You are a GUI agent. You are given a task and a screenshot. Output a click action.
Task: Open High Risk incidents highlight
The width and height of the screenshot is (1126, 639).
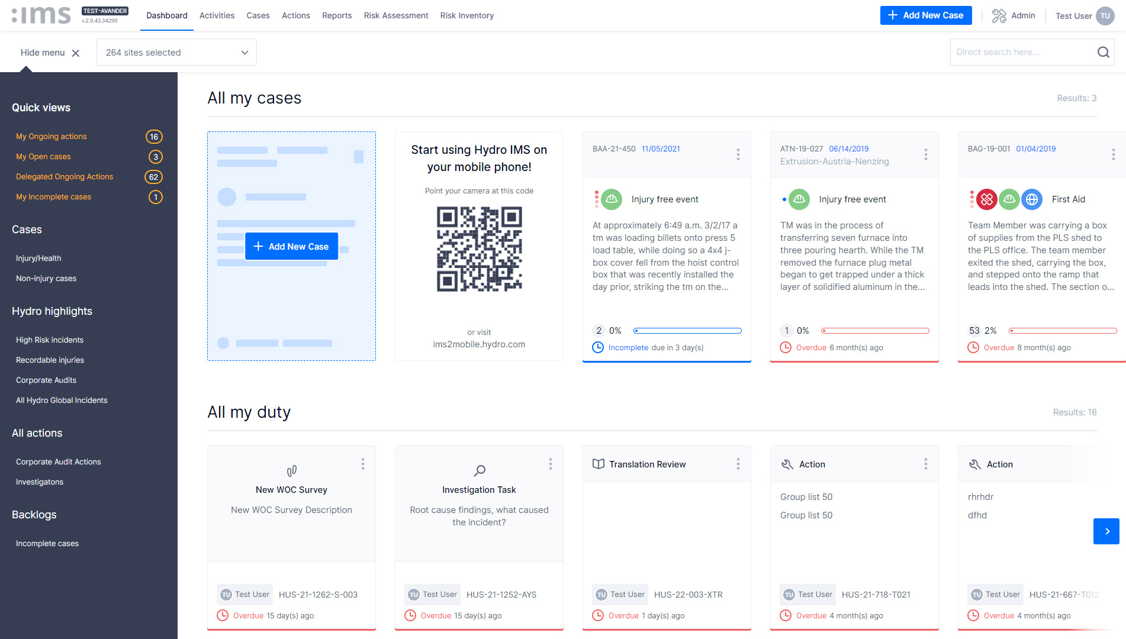tap(50, 340)
